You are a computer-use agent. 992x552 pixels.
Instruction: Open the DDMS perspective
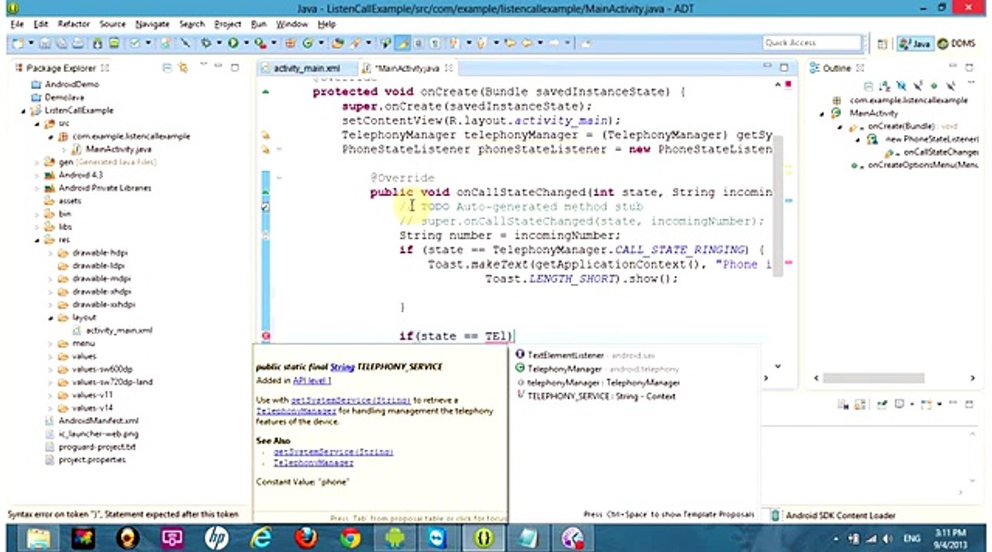956,44
